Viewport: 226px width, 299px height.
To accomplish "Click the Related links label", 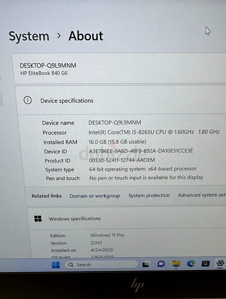I will [47, 196].
